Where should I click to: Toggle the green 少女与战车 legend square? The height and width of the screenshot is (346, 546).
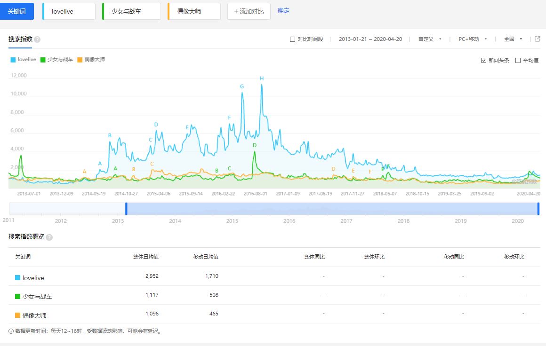(43, 60)
